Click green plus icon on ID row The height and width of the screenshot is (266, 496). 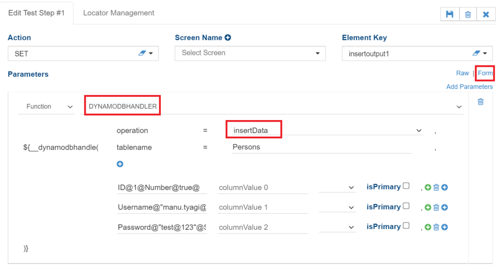tap(428, 188)
